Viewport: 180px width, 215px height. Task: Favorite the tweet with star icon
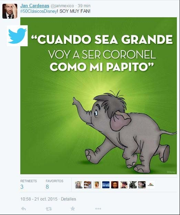(x=73, y=209)
